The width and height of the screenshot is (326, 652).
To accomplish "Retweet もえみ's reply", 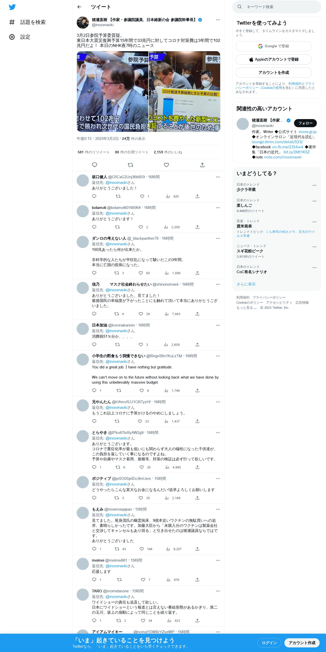I will pyautogui.click(x=117, y=549).
